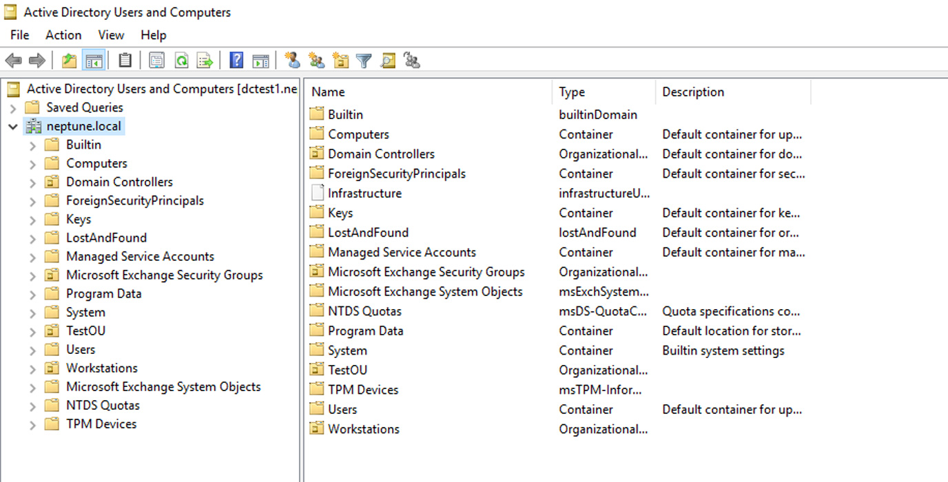
Task: Open Help with the blue question icon
Action: (236, 61)
